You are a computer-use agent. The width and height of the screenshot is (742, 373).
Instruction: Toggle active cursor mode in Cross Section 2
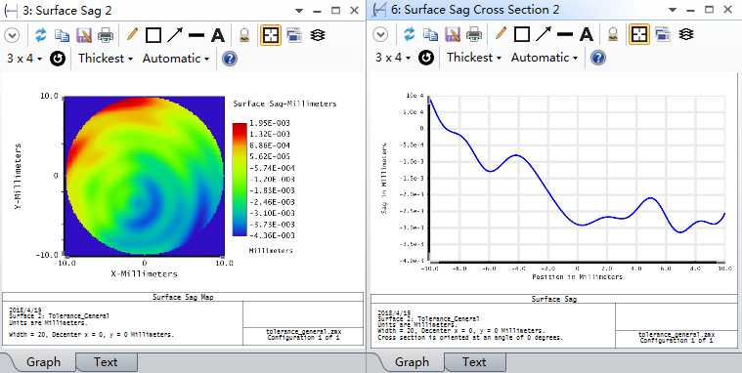tap(638, 34)
